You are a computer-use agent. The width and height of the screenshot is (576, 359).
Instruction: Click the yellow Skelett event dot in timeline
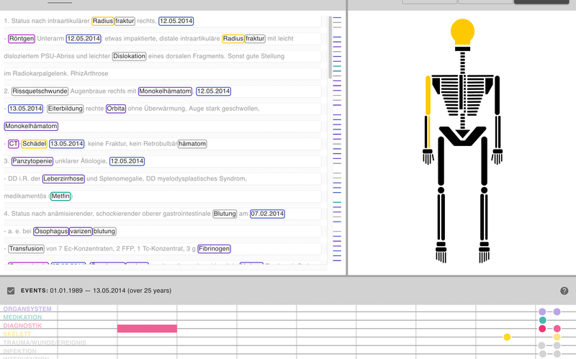tap(507, 337)
